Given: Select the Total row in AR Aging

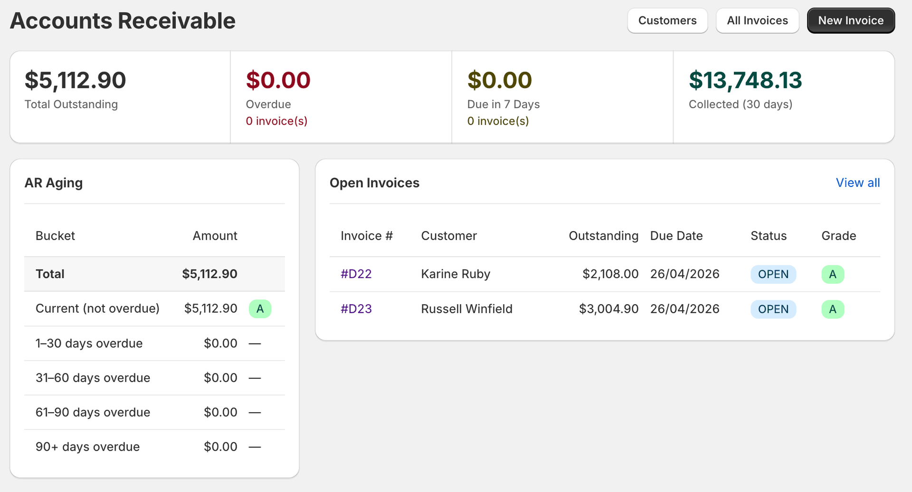Looking at the screenshot, I should (x=154, y=274).
